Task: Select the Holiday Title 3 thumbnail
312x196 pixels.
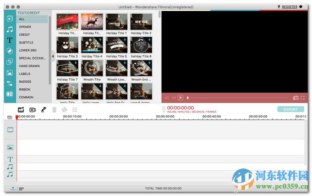Action: [67, 45]
